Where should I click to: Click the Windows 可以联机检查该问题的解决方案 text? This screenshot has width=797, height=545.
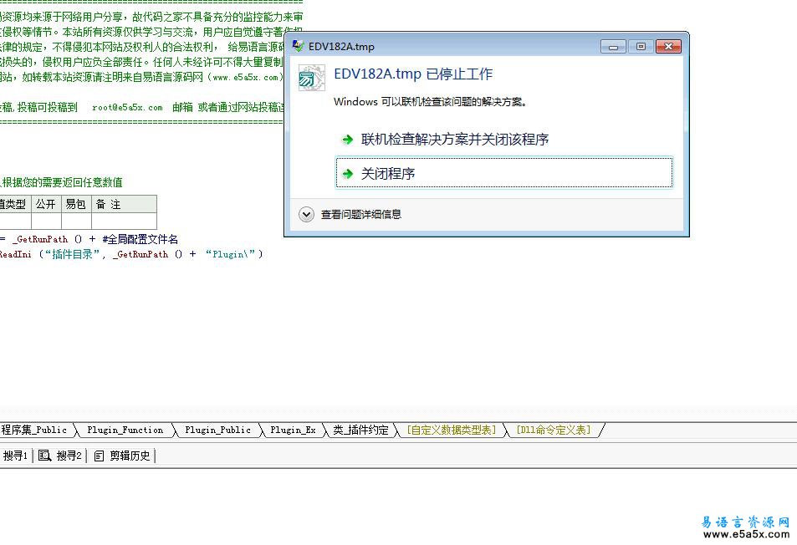430,102
